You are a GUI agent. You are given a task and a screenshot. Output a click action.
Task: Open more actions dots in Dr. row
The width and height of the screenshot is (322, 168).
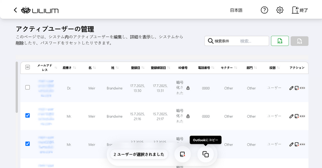point(302,88)
